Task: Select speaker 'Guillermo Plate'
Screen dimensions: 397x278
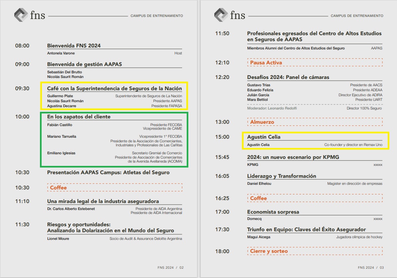Action: tap(60, 96)
